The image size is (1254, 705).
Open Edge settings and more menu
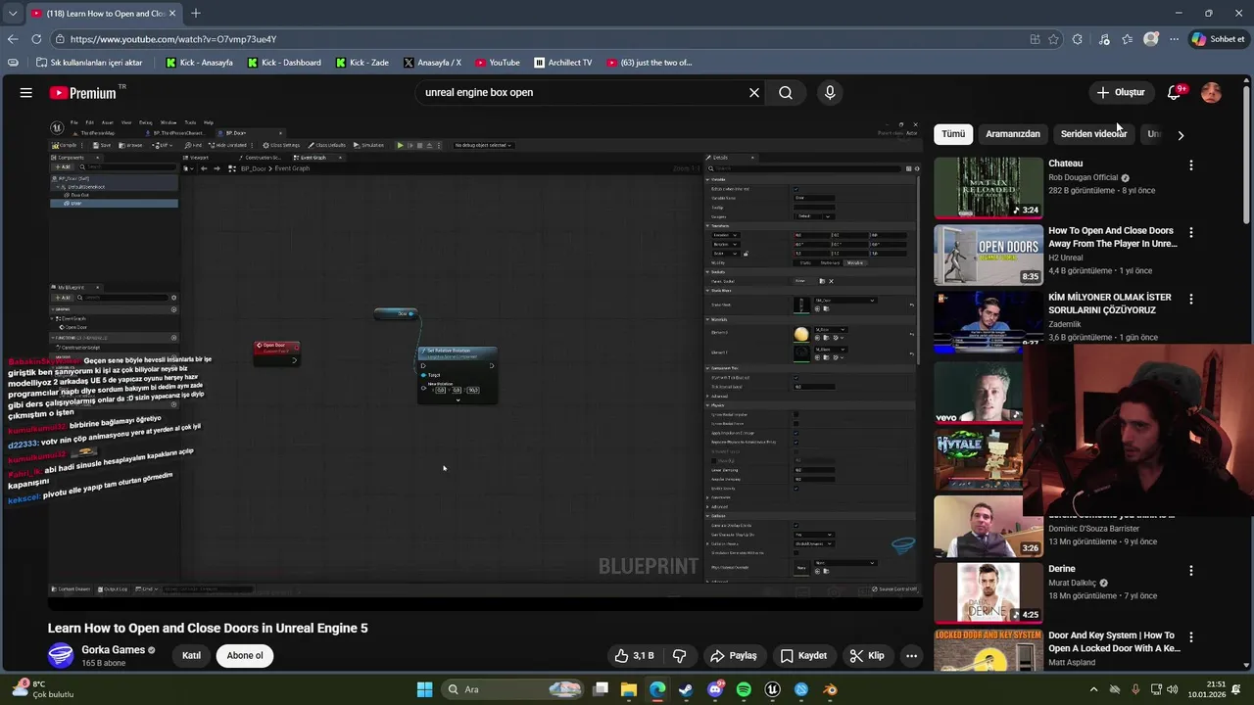pos(1174,39)
